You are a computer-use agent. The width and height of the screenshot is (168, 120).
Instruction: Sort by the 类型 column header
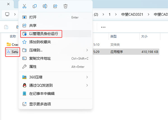tap(113, 36)
